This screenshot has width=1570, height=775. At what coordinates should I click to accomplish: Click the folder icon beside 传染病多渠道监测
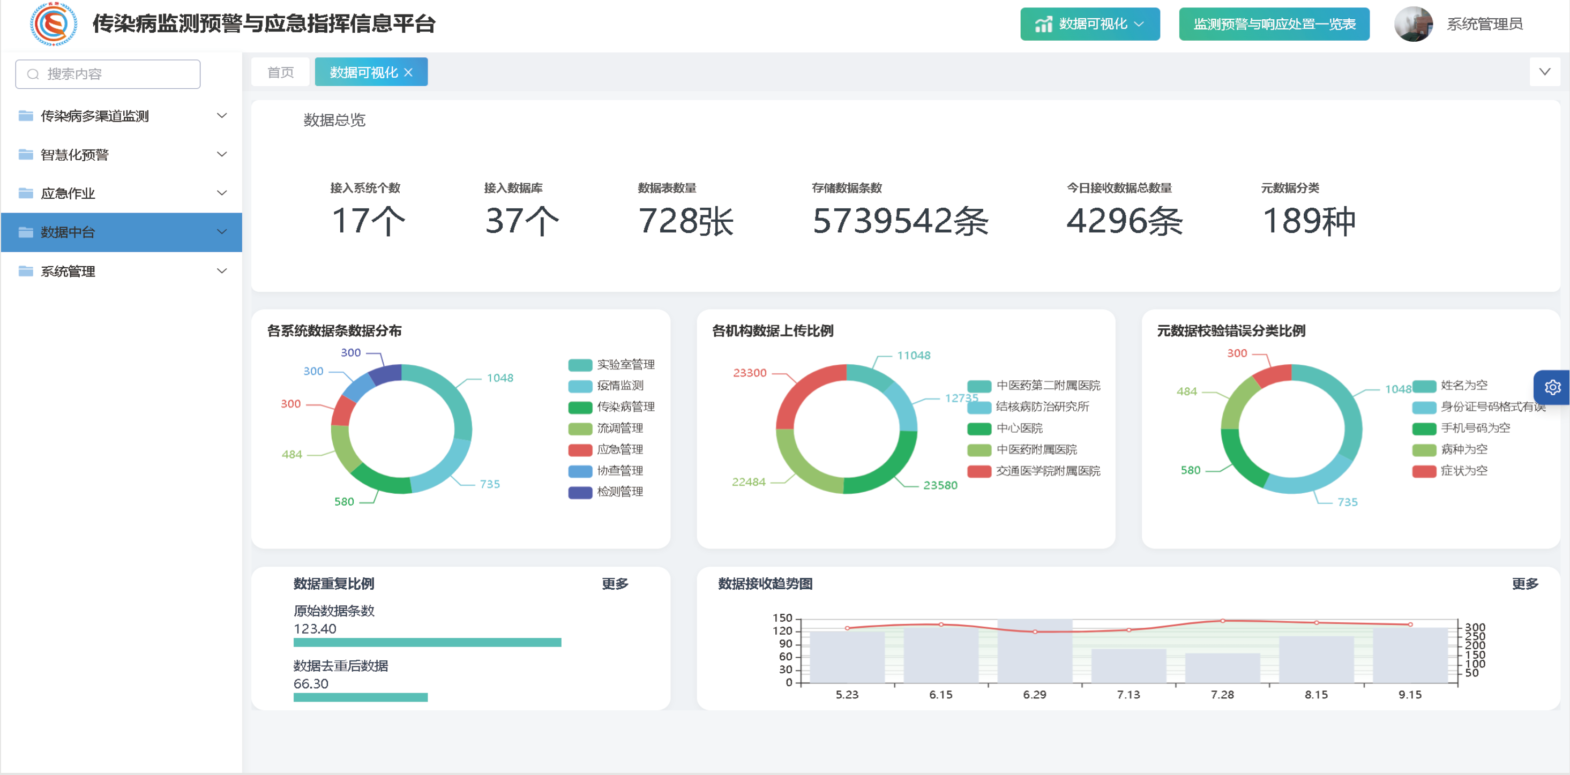[x=26, y=116]
